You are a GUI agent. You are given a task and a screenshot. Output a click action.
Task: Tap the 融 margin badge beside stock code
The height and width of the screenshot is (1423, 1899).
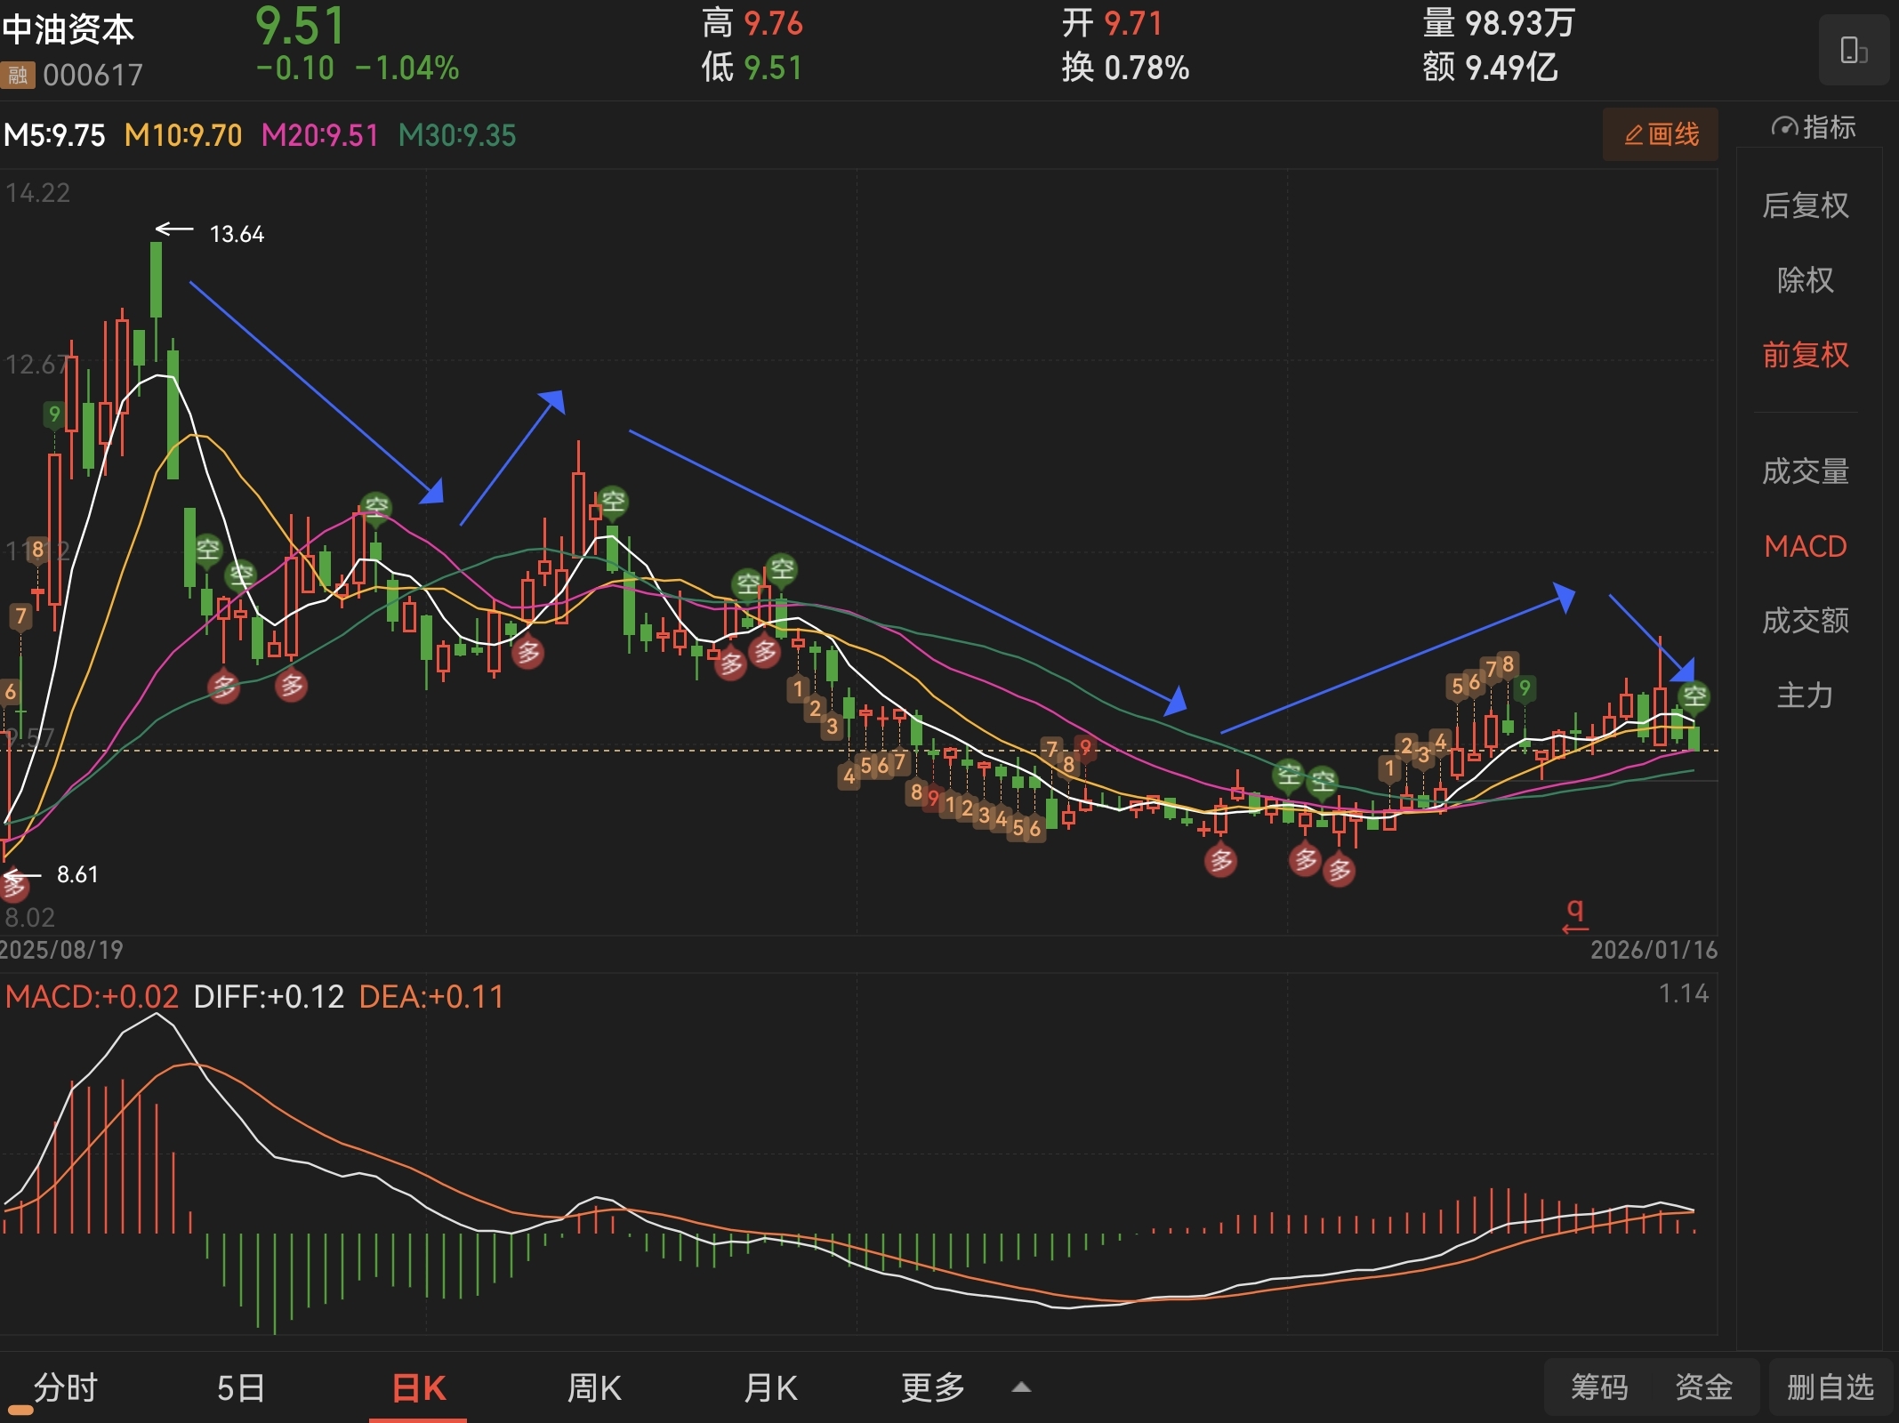[x=18, y=75]
